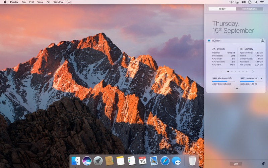Viewport: 268px width, 168px height.
Task: Click the Spotlight search magnifier icon
Action: [x=256, y=2]
